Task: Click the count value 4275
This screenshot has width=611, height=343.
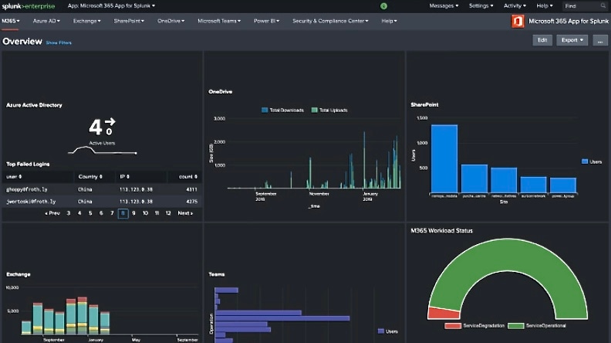Action: click(x=191, y=202)
